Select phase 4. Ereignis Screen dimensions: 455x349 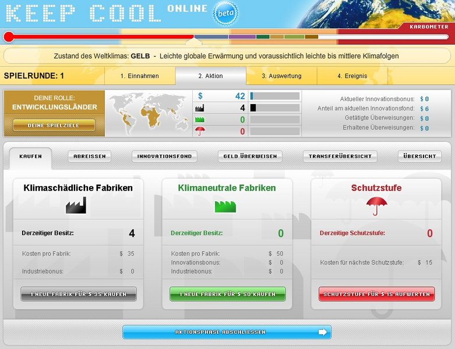[x=352, y=76]
